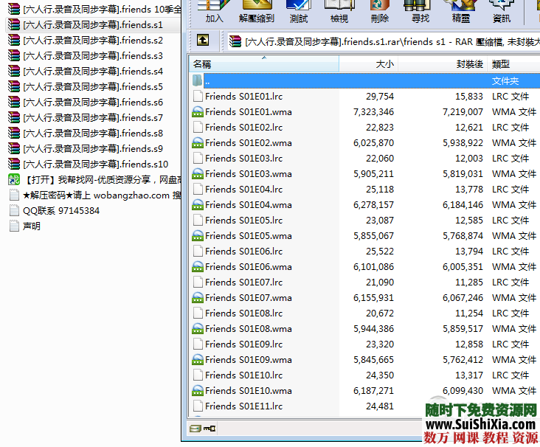Click the password key icon in status bar
Screen dimensions: 540x447
[x=210, y=429]
